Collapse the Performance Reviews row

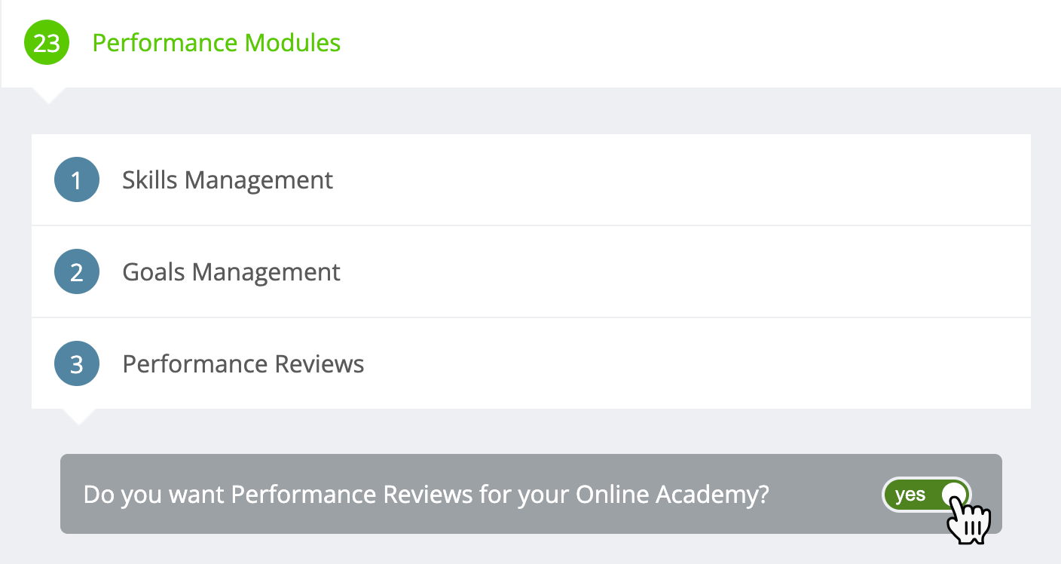[530, 363]
